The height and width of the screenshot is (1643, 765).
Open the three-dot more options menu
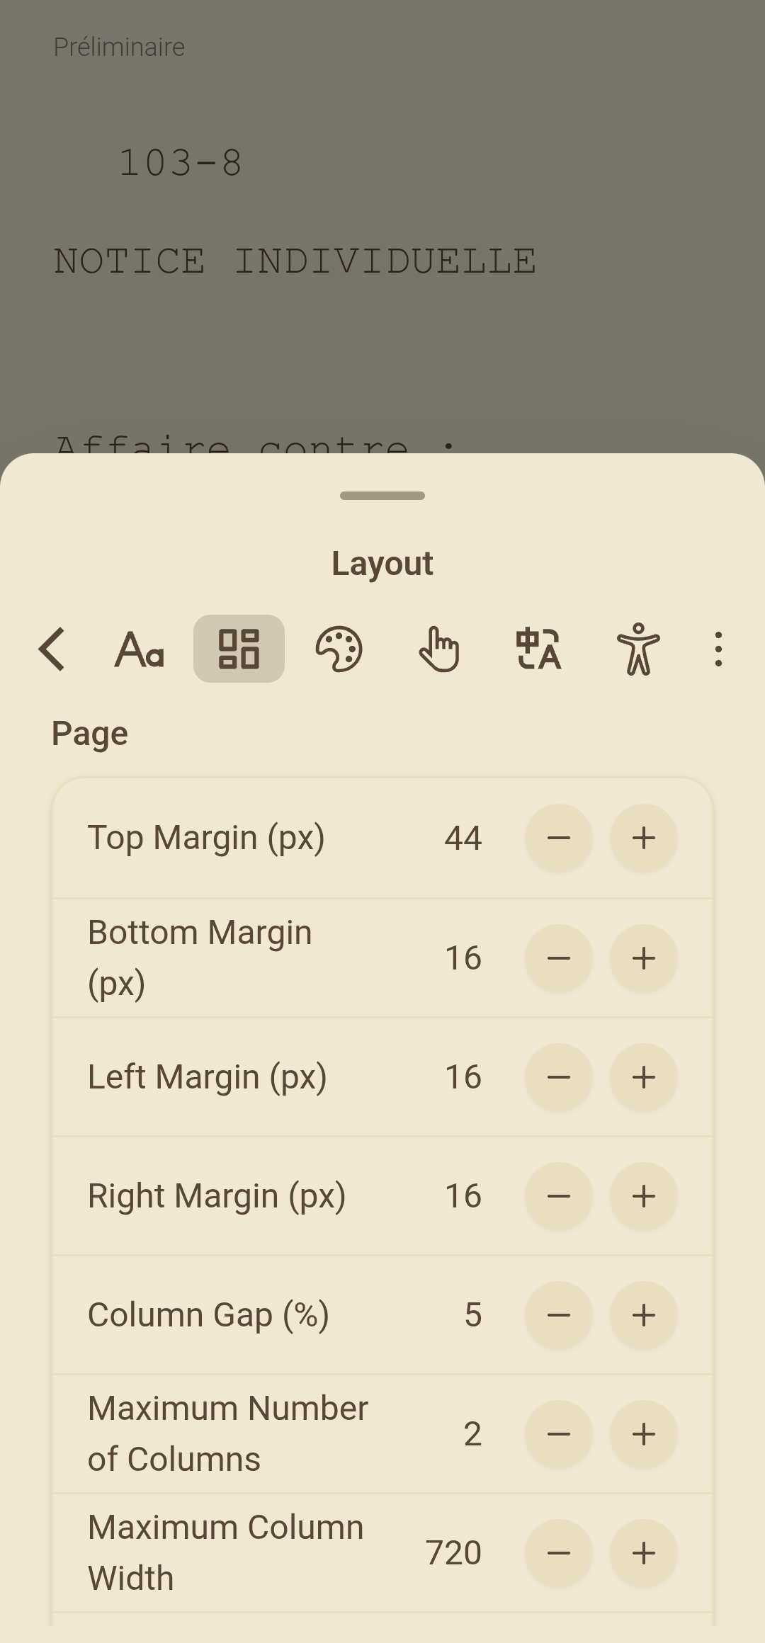coord(718,649)
